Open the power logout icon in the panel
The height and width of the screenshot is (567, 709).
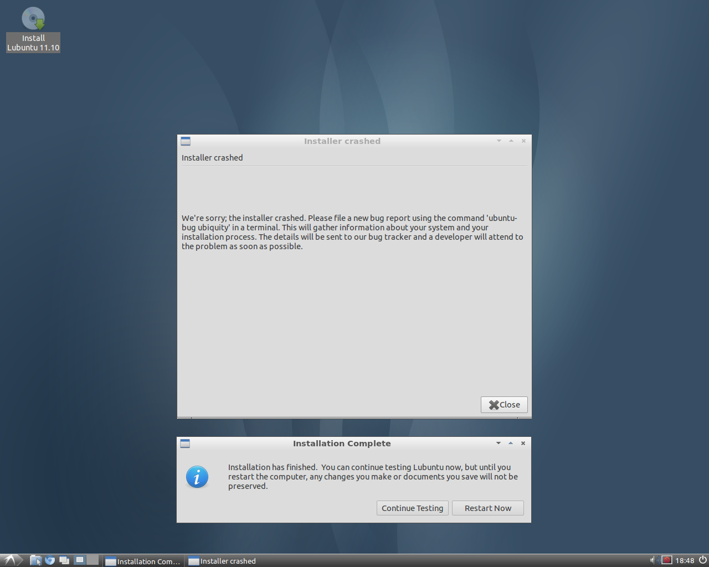702,560
